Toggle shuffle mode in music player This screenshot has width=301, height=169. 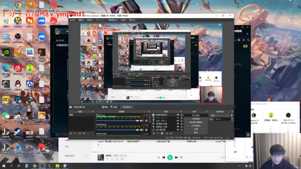point(158,157)
